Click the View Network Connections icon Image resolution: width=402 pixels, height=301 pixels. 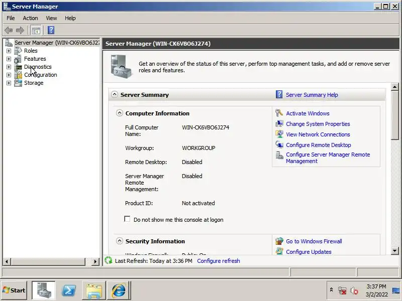coord(279,134)
